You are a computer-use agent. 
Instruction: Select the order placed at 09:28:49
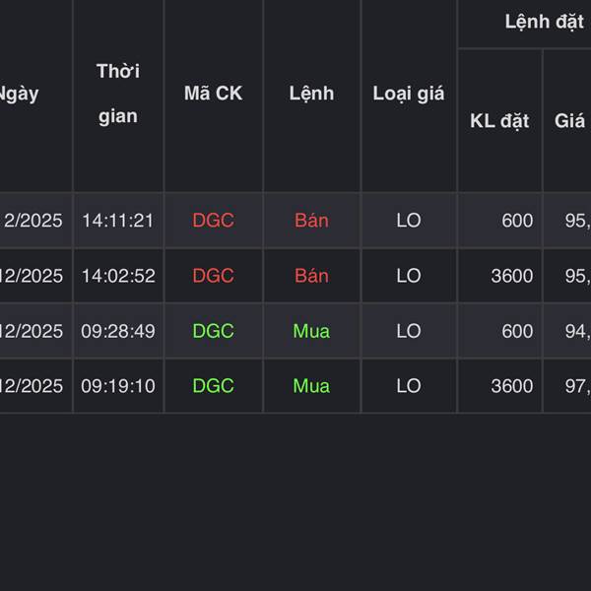tap(118, 331)
